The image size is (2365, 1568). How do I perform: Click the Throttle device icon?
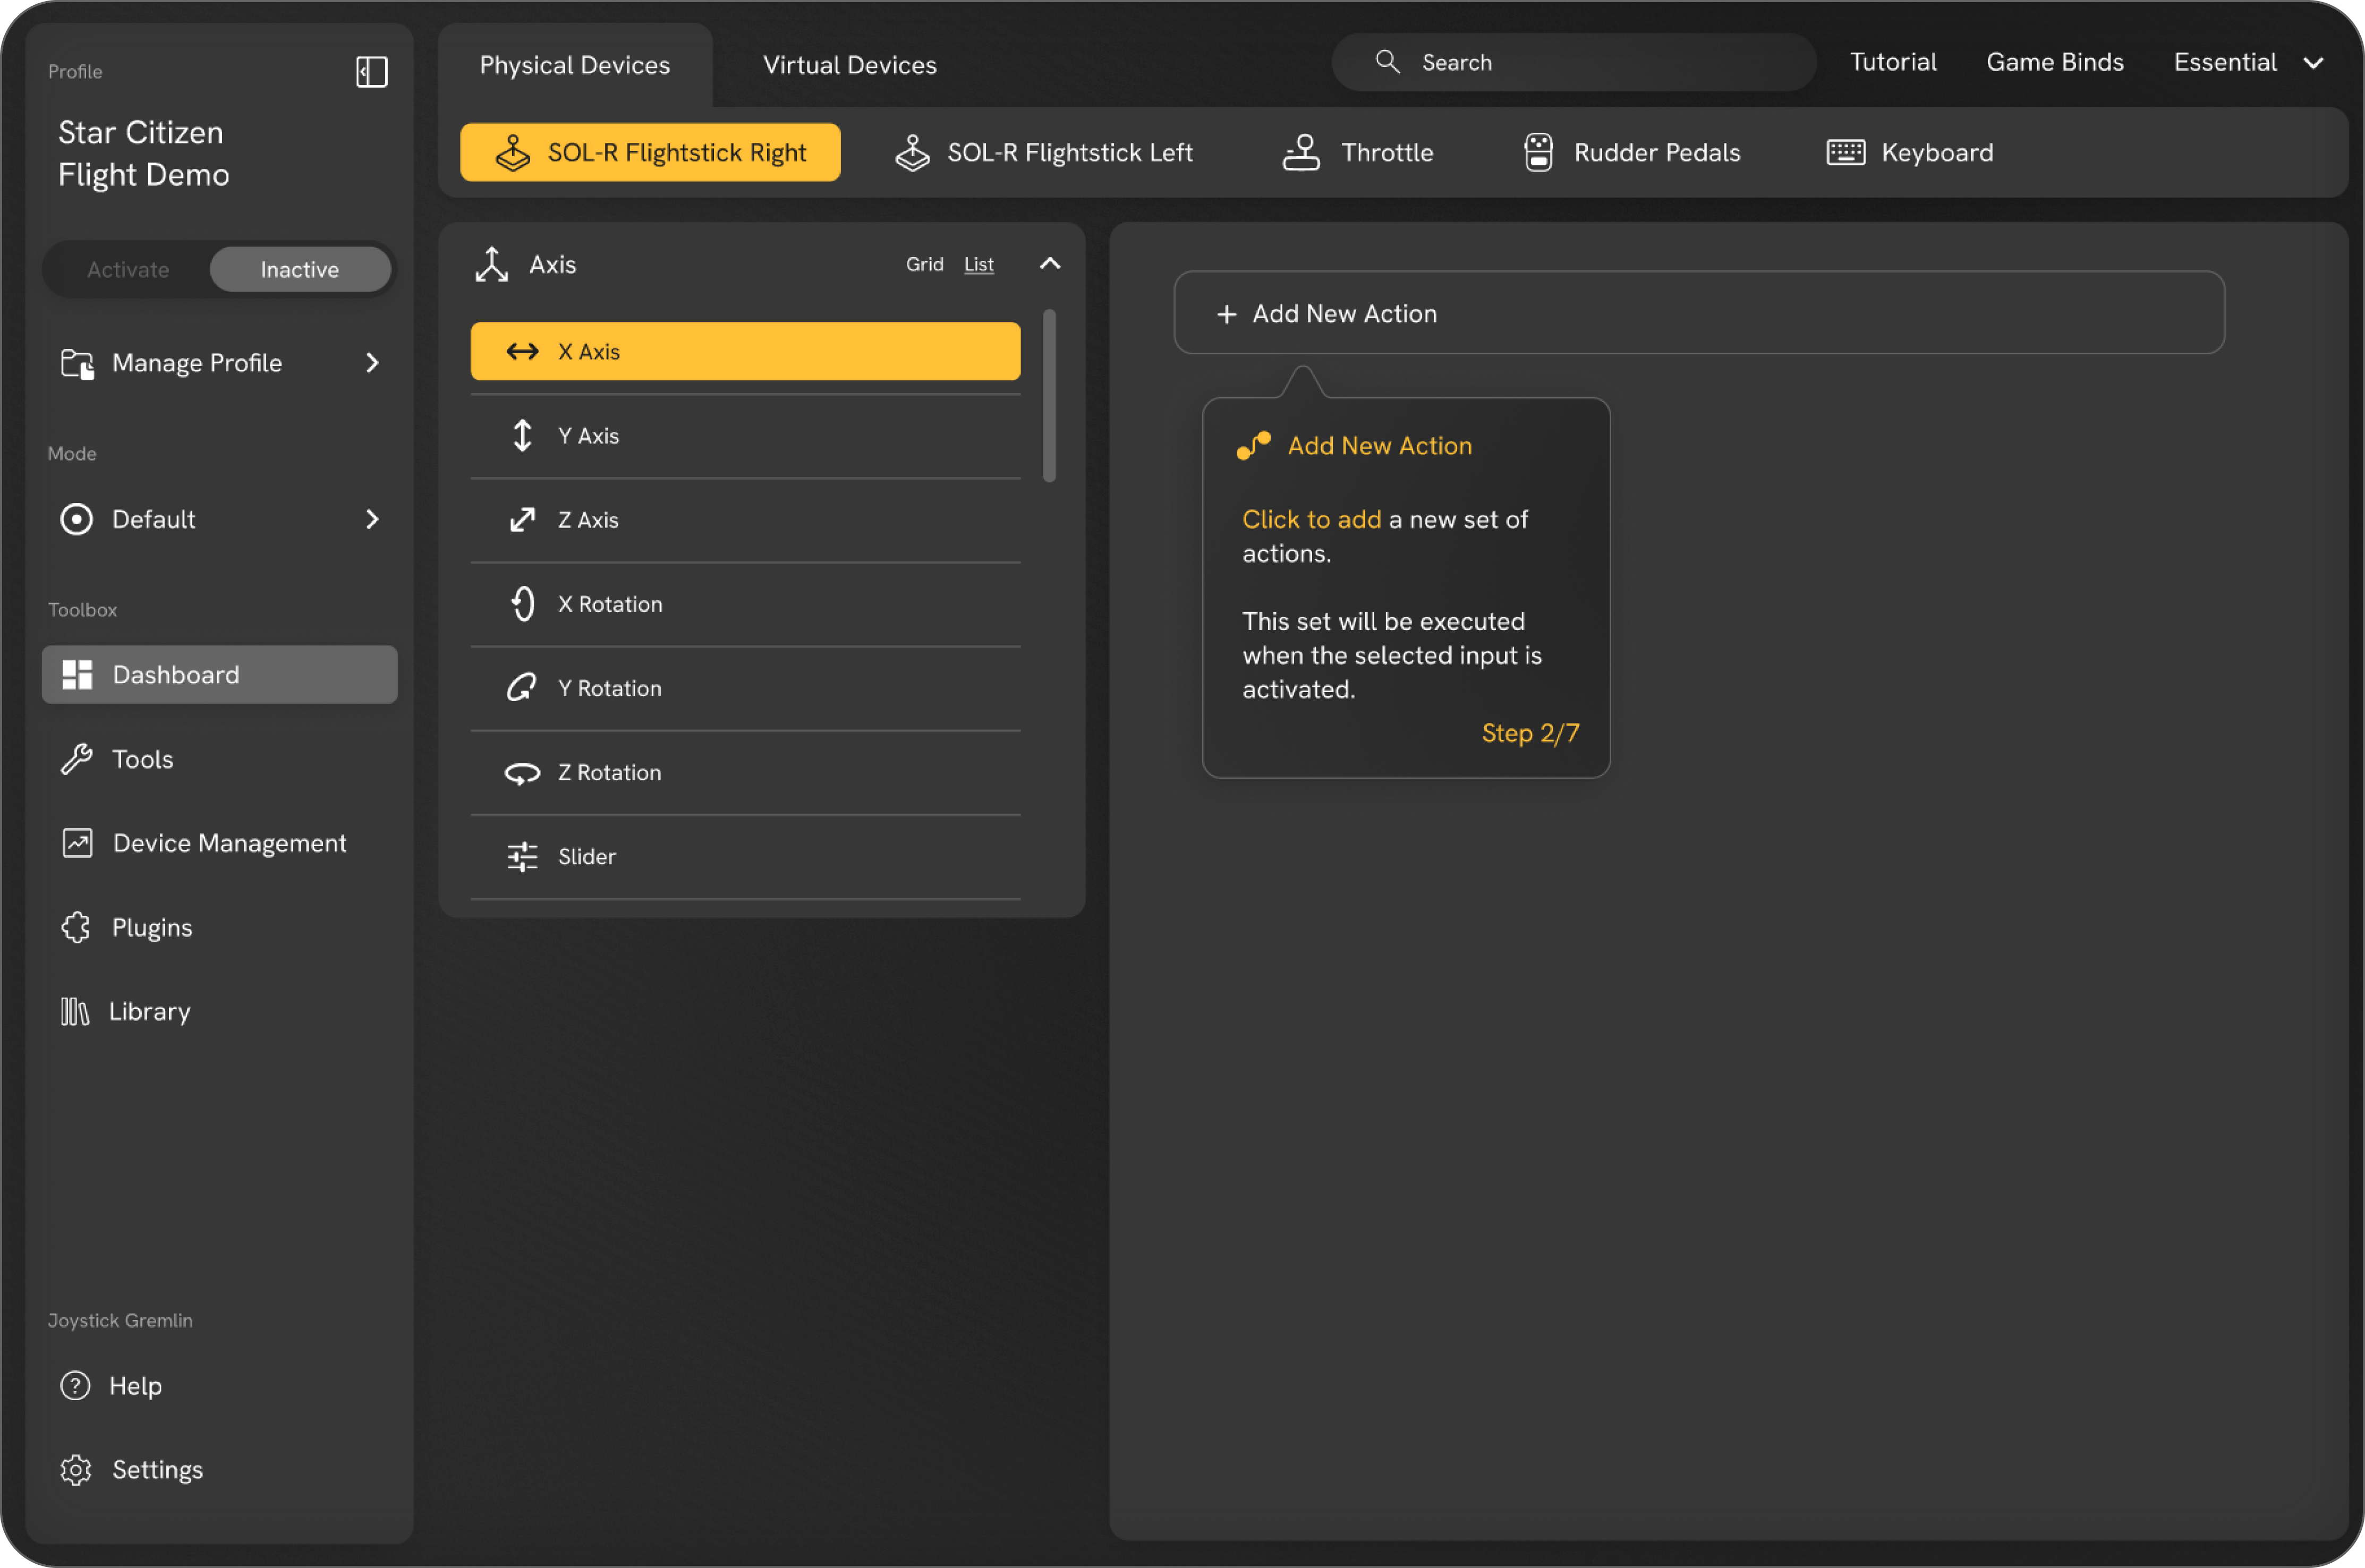tap(1301, 152)
